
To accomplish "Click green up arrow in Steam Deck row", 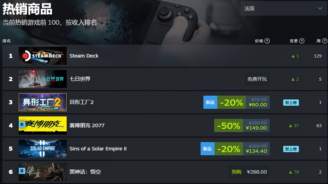I will (293, 56).
